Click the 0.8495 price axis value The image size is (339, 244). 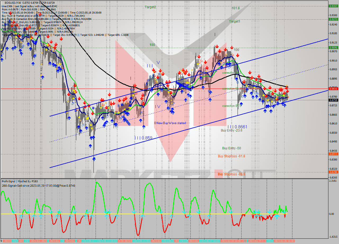[333, 141]
